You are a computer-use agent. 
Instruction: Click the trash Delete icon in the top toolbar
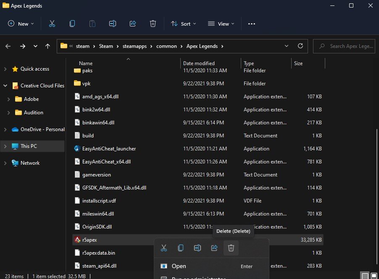(x=153, y=24)
